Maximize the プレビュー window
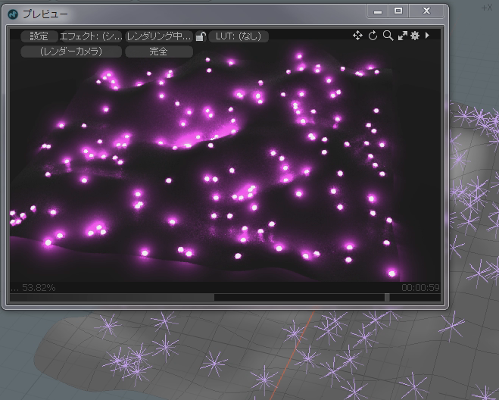The image size is (499, 400). [398, 11]
